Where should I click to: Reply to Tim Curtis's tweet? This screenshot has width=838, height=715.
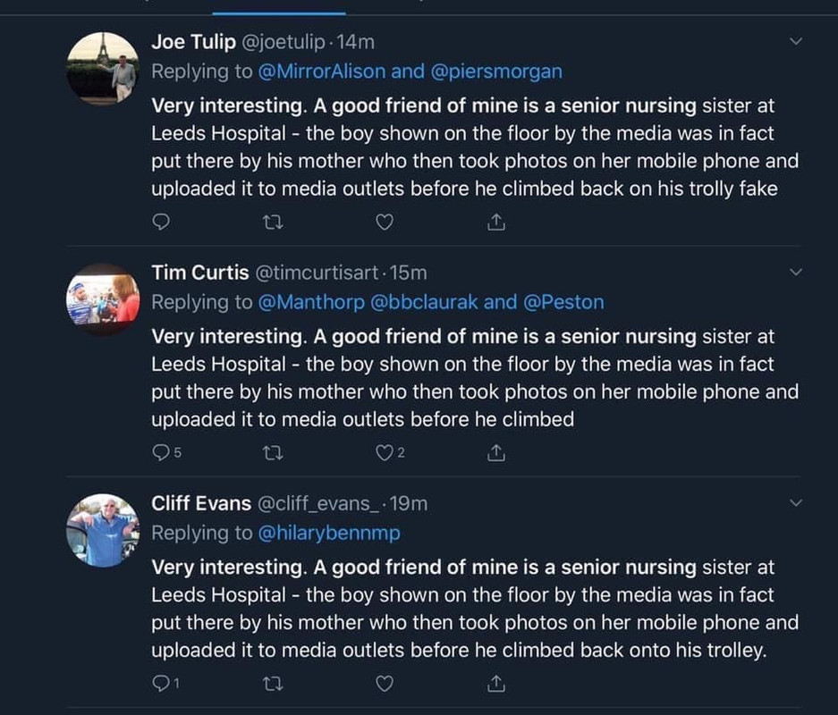[162, 453]
